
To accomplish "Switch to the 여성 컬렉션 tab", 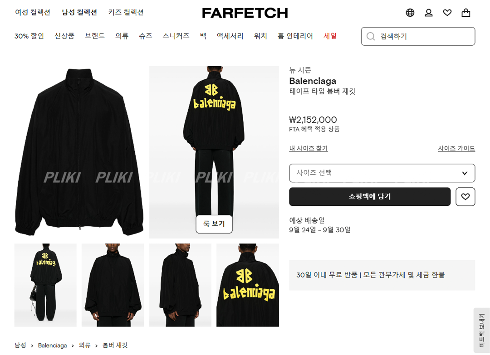I will pos(33,12).
